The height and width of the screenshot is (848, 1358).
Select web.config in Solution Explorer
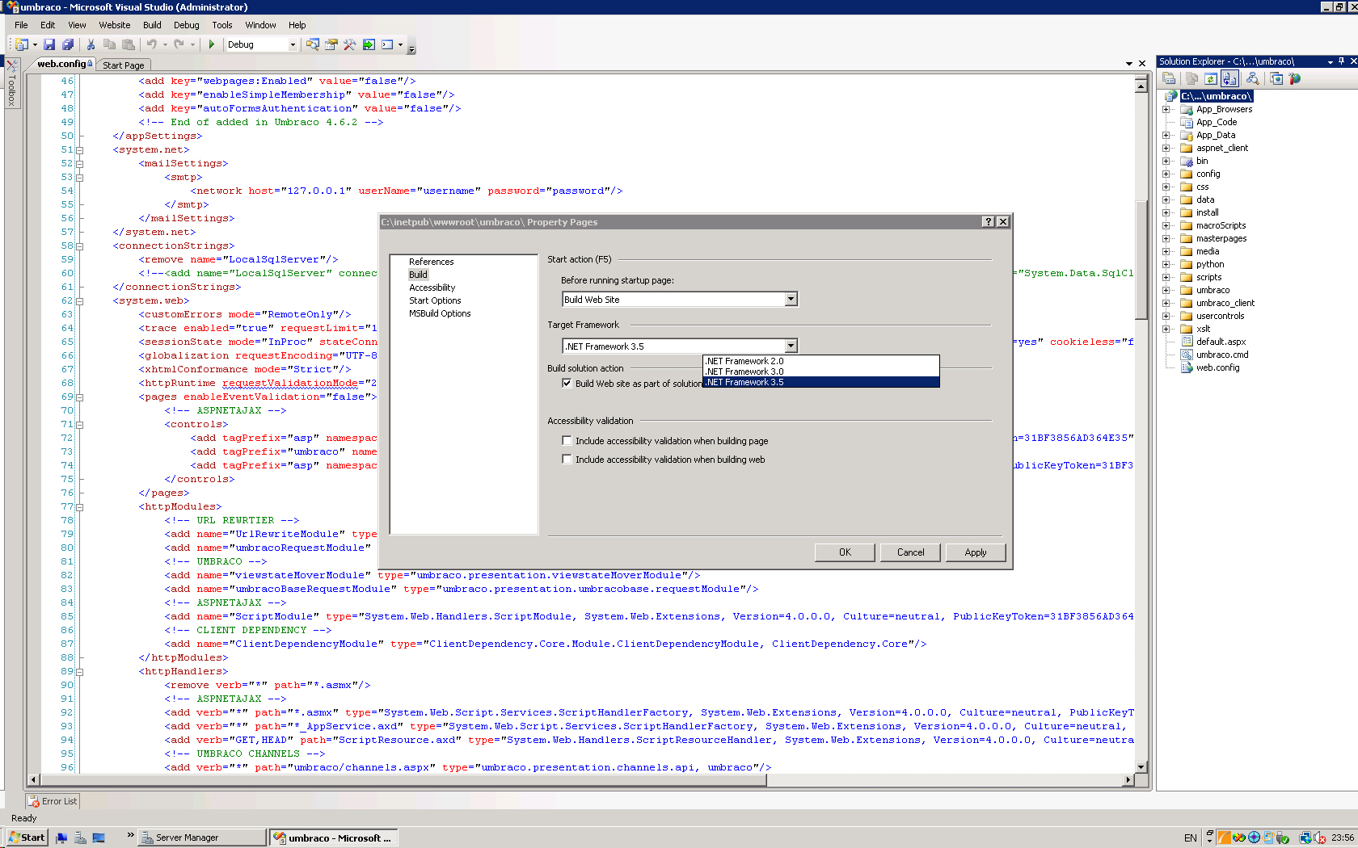(x=1217, y=368)
